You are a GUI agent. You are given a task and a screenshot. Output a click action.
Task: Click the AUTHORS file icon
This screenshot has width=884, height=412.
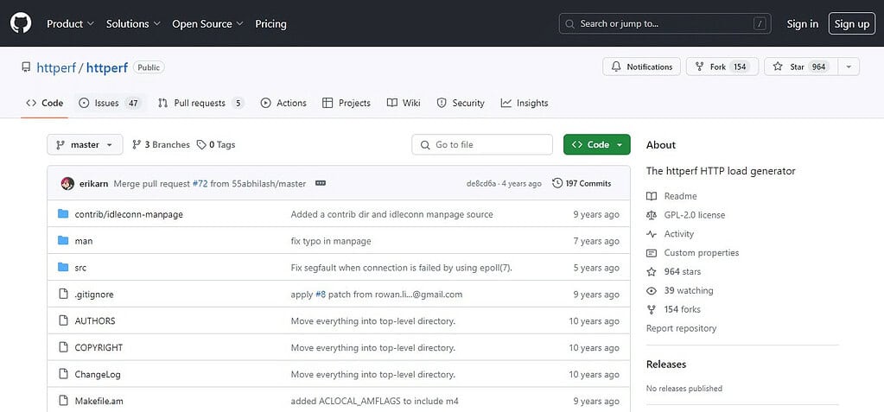(64, 320)
